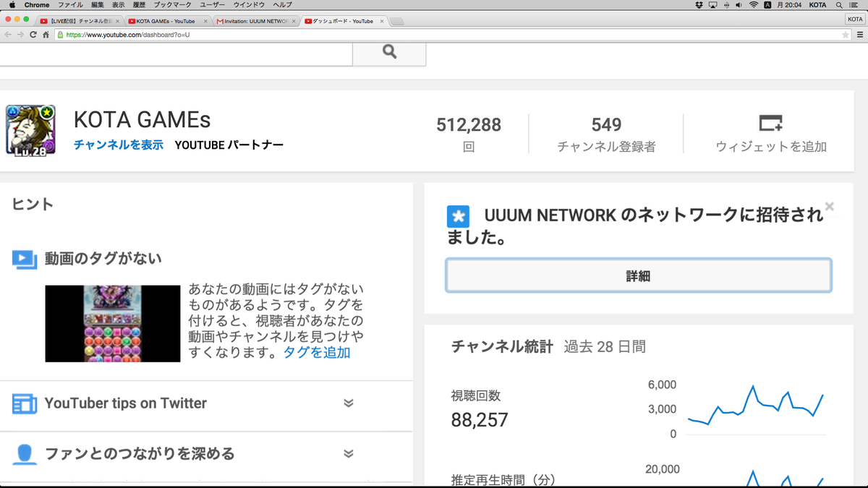Click the AirPlay display icon
Screen dimensions: 868x488
coord(713,5)
